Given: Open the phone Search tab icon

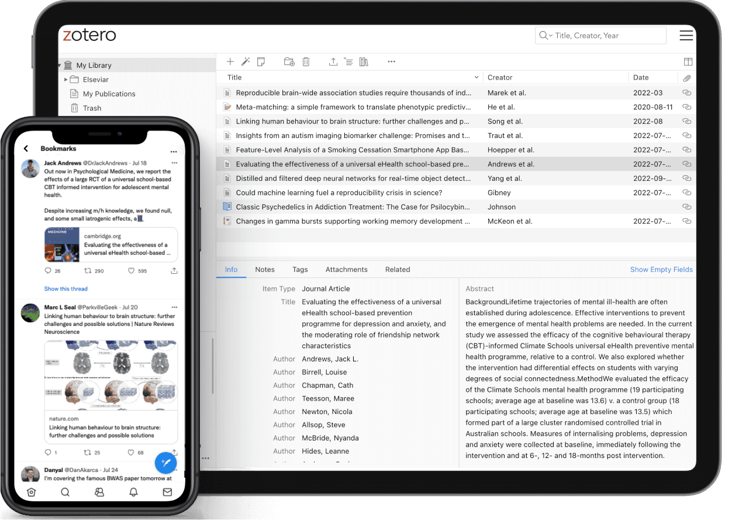Looking at the screenshot, I should coord(65,493).
